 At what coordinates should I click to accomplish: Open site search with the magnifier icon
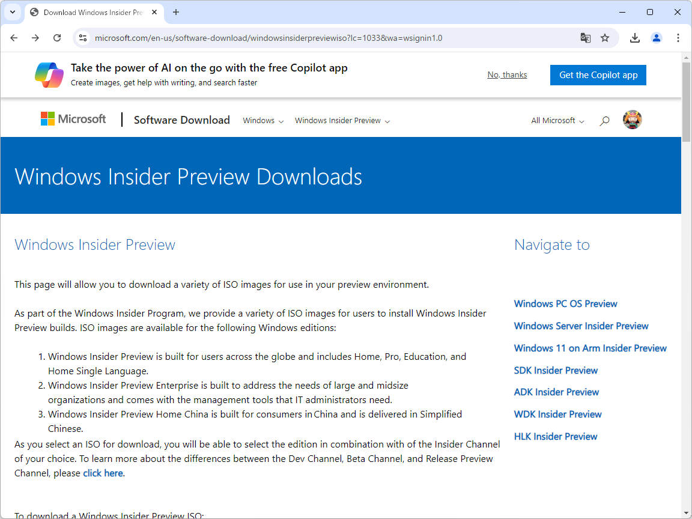point(604,120)
